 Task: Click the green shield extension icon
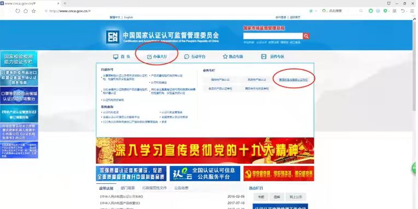pos(385,11)
